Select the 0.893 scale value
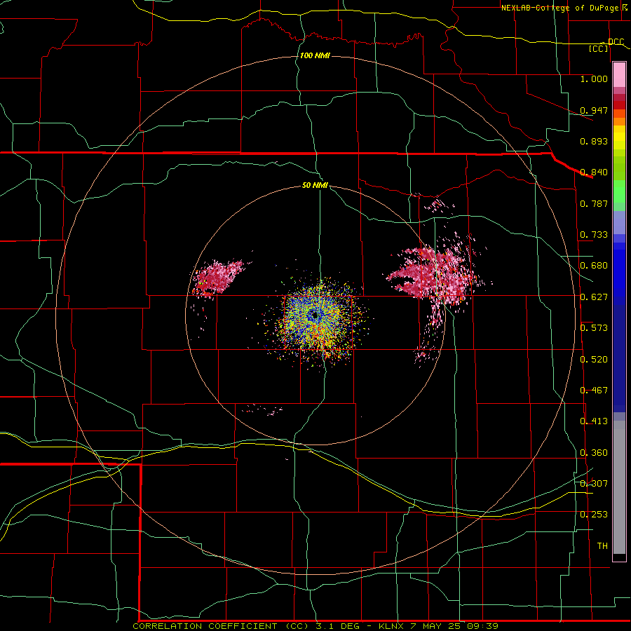The width and height of the screenshot is (631, 631). [594, 141]
